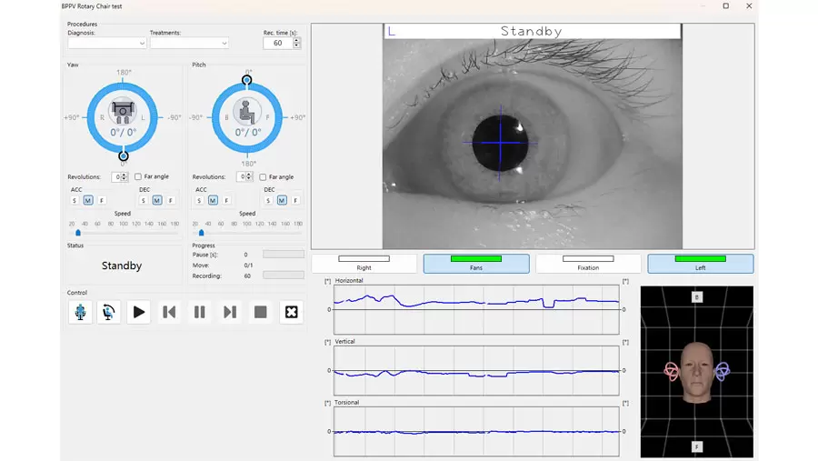This screenshot has height=461, width=818.
Task: Enable the Yaw Far angle checkbox
Action: point(138,176)
